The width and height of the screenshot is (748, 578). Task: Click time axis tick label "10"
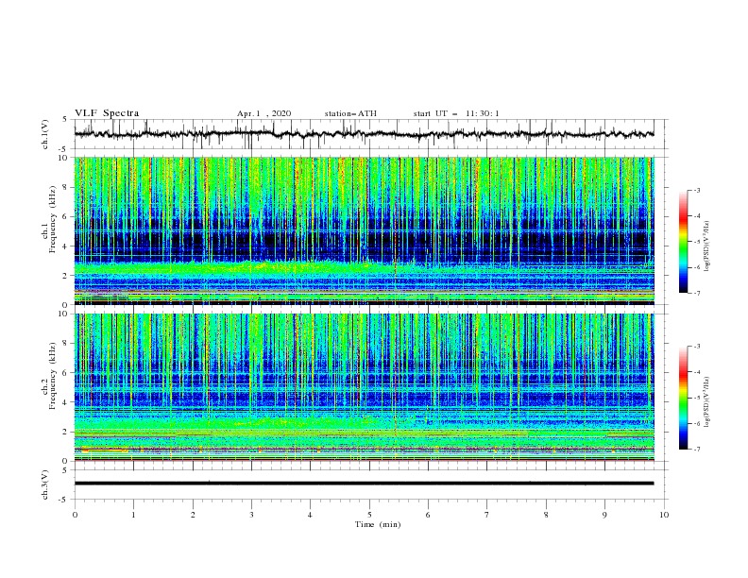[664, 515]
